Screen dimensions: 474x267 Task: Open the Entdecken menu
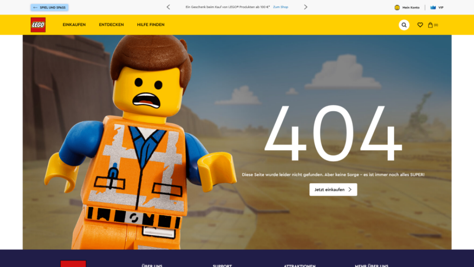pos(111,25)
